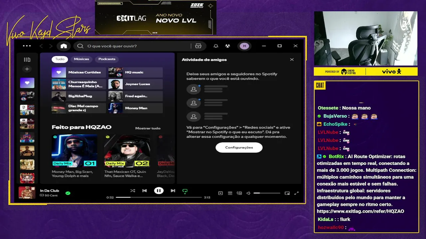426x239 pixels.
Task: Open Liked Songs heart in sidebar
Action: click(27, 83)
